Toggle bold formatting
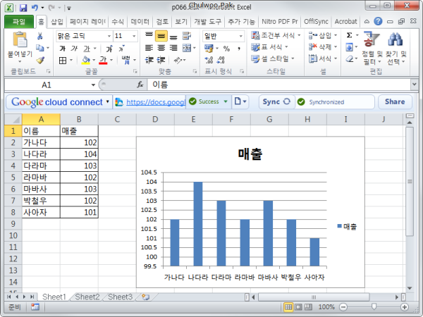423x317 pixels. pos(63,49)
